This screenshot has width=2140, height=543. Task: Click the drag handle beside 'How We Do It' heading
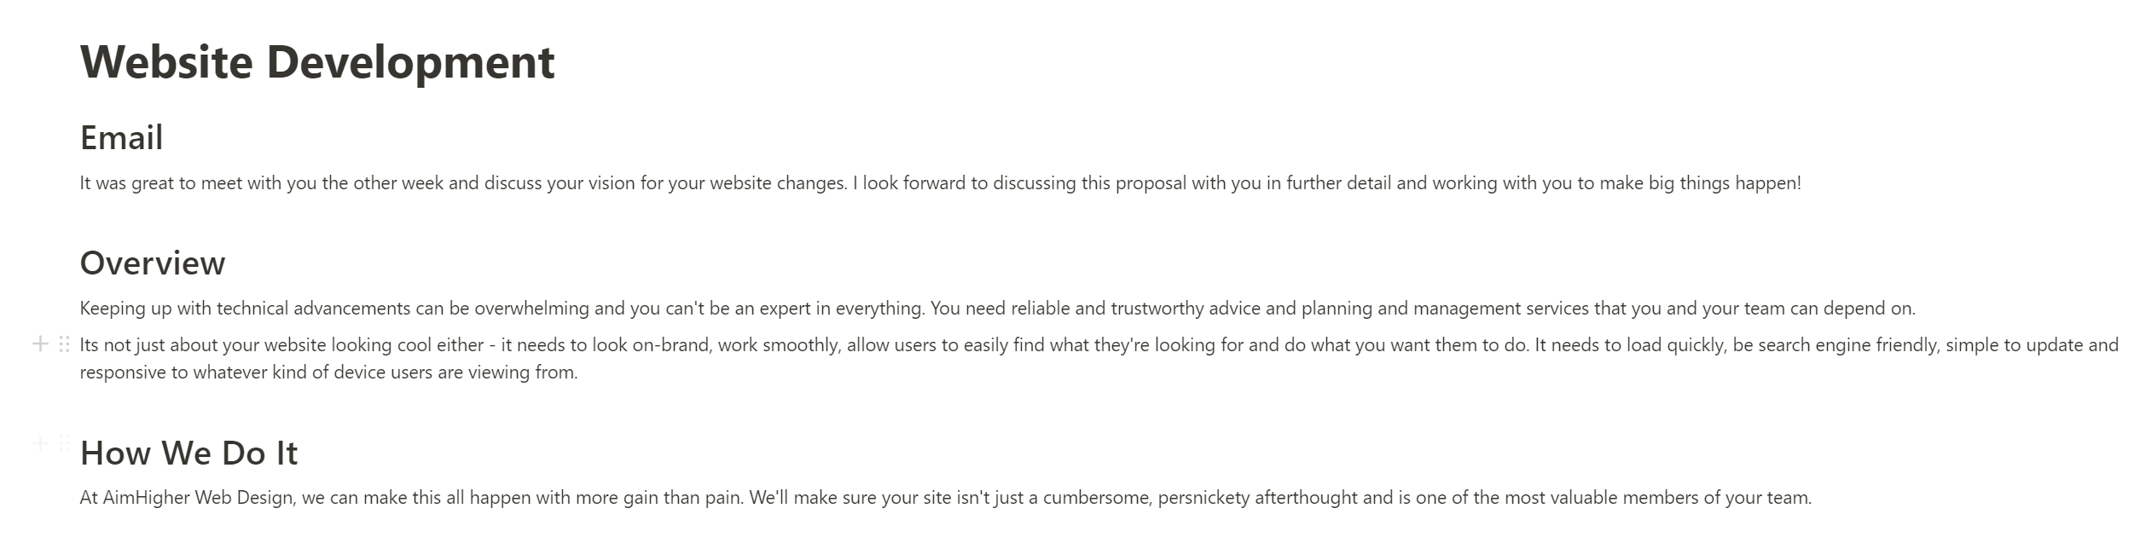point(64,443)
